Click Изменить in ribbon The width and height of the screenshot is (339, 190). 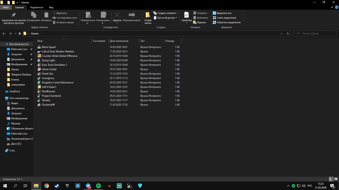[200, 18]
